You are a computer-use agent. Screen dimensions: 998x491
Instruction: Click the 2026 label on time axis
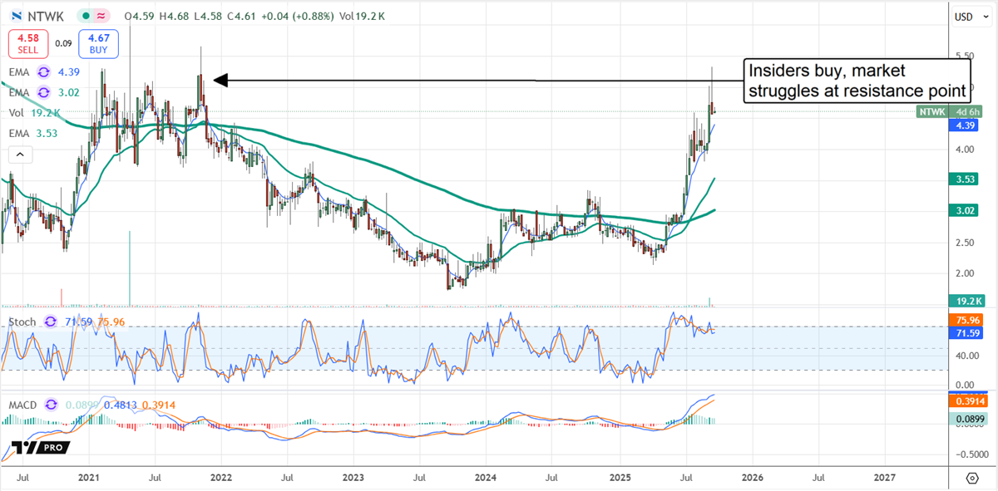(x=752, y=479)
